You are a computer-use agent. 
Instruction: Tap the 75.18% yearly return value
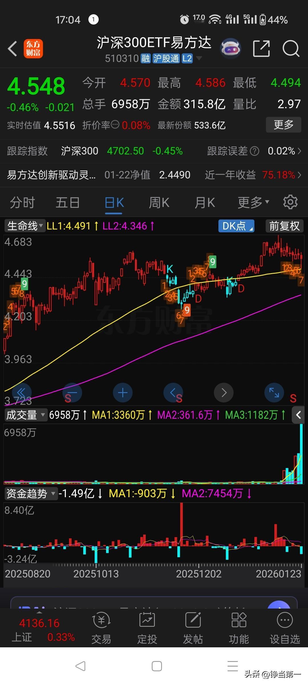(278, 175)
